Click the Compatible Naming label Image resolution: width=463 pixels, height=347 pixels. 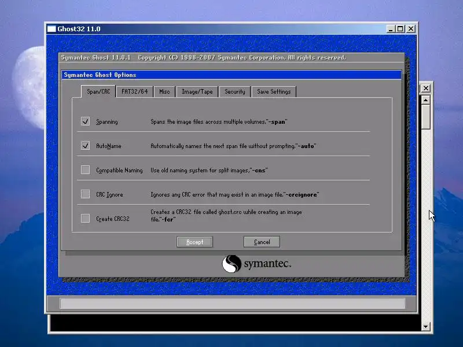[x=119, y=170]
